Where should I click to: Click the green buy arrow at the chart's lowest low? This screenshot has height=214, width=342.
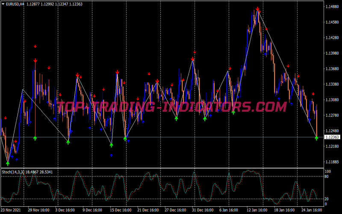point(8,163)
